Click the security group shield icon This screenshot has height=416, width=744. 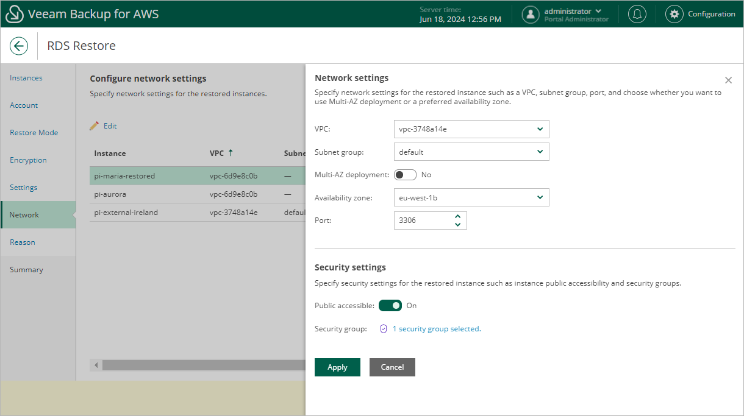(x=384, y=329)
